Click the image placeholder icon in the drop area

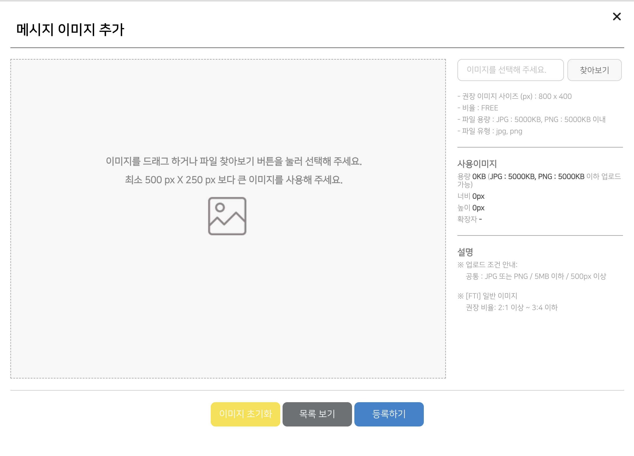point(227,217)
